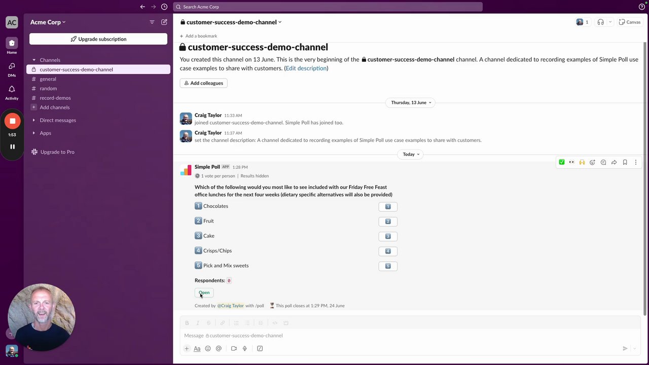Open the help question mark icon
Image resolution: width=649 pixels, height=365 pixels.
[642, 7]
